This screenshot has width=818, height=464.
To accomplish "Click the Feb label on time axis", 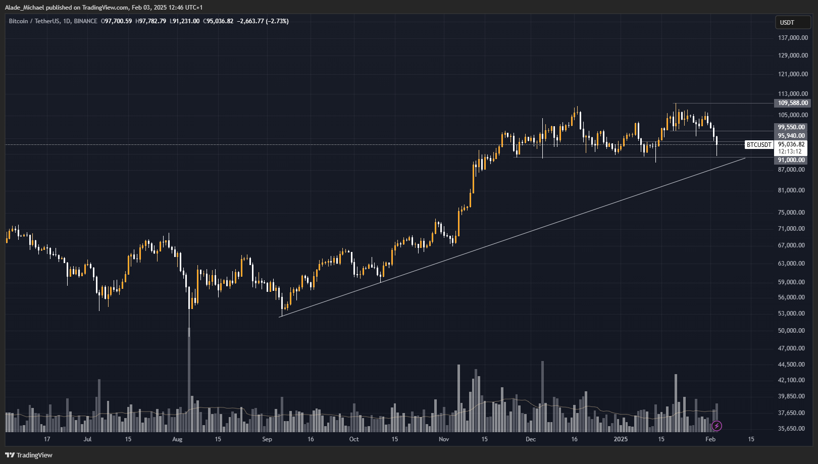I will click(x=710, y=439).
